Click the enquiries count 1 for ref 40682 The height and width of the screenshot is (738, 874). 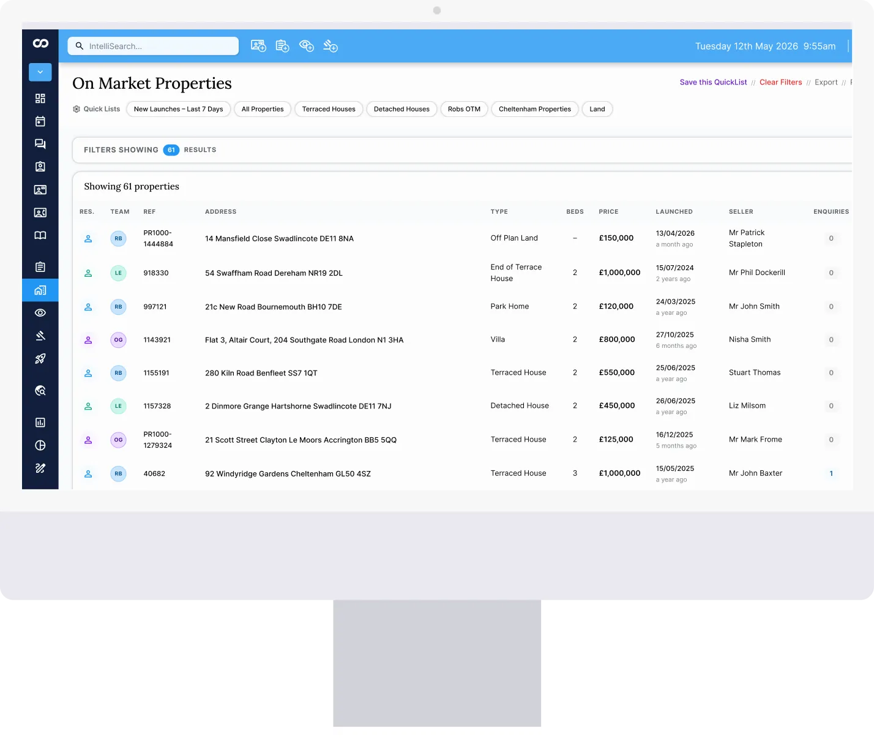click(831, 473)
